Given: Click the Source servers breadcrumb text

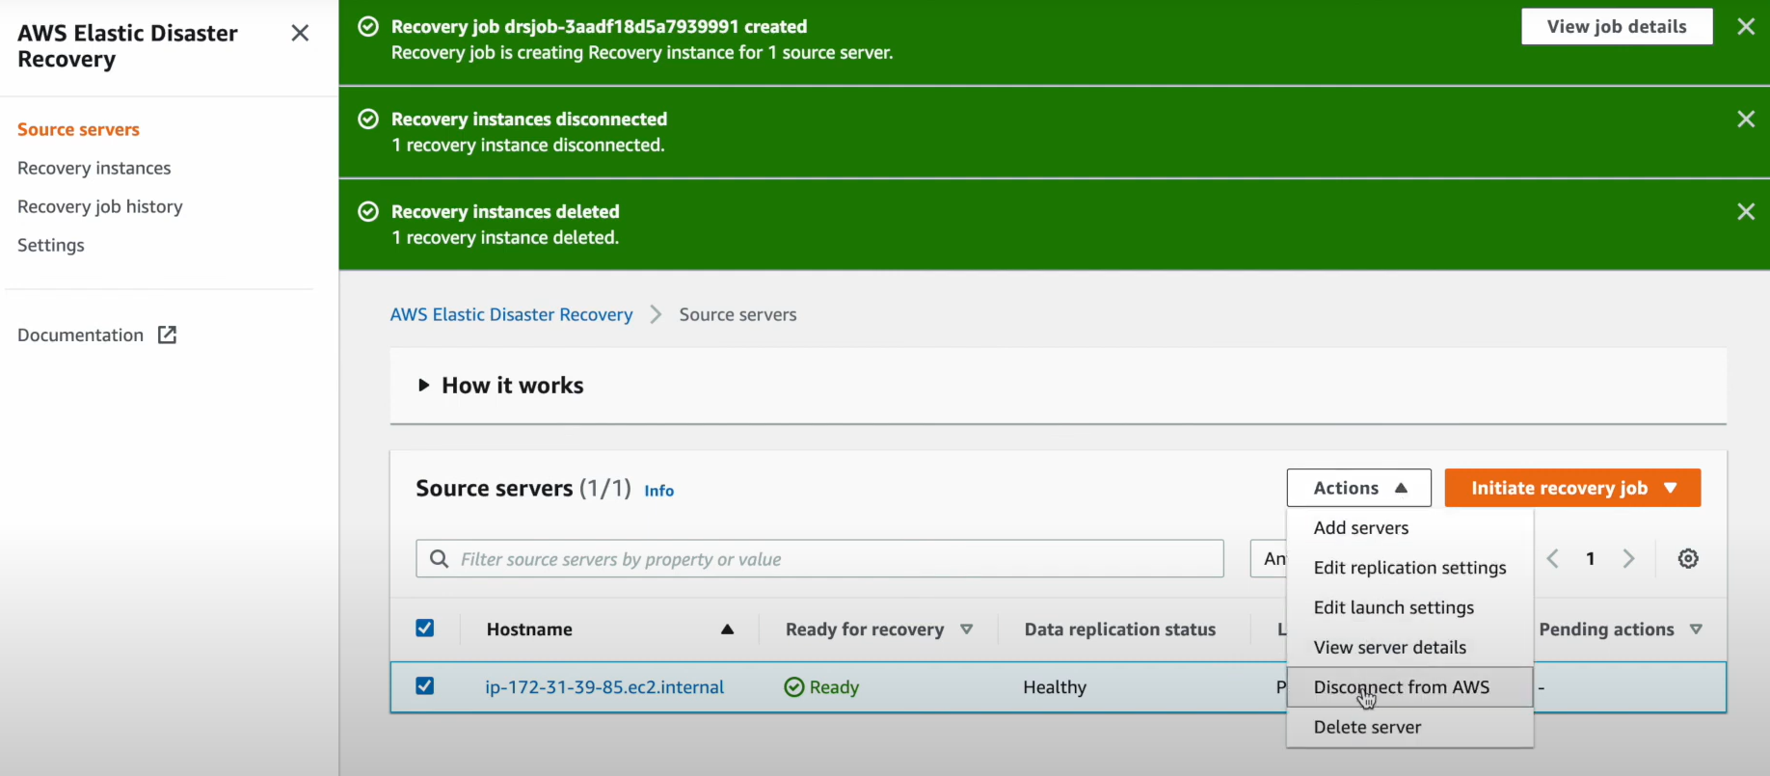Looking at the screenshot, I should 737,314.
